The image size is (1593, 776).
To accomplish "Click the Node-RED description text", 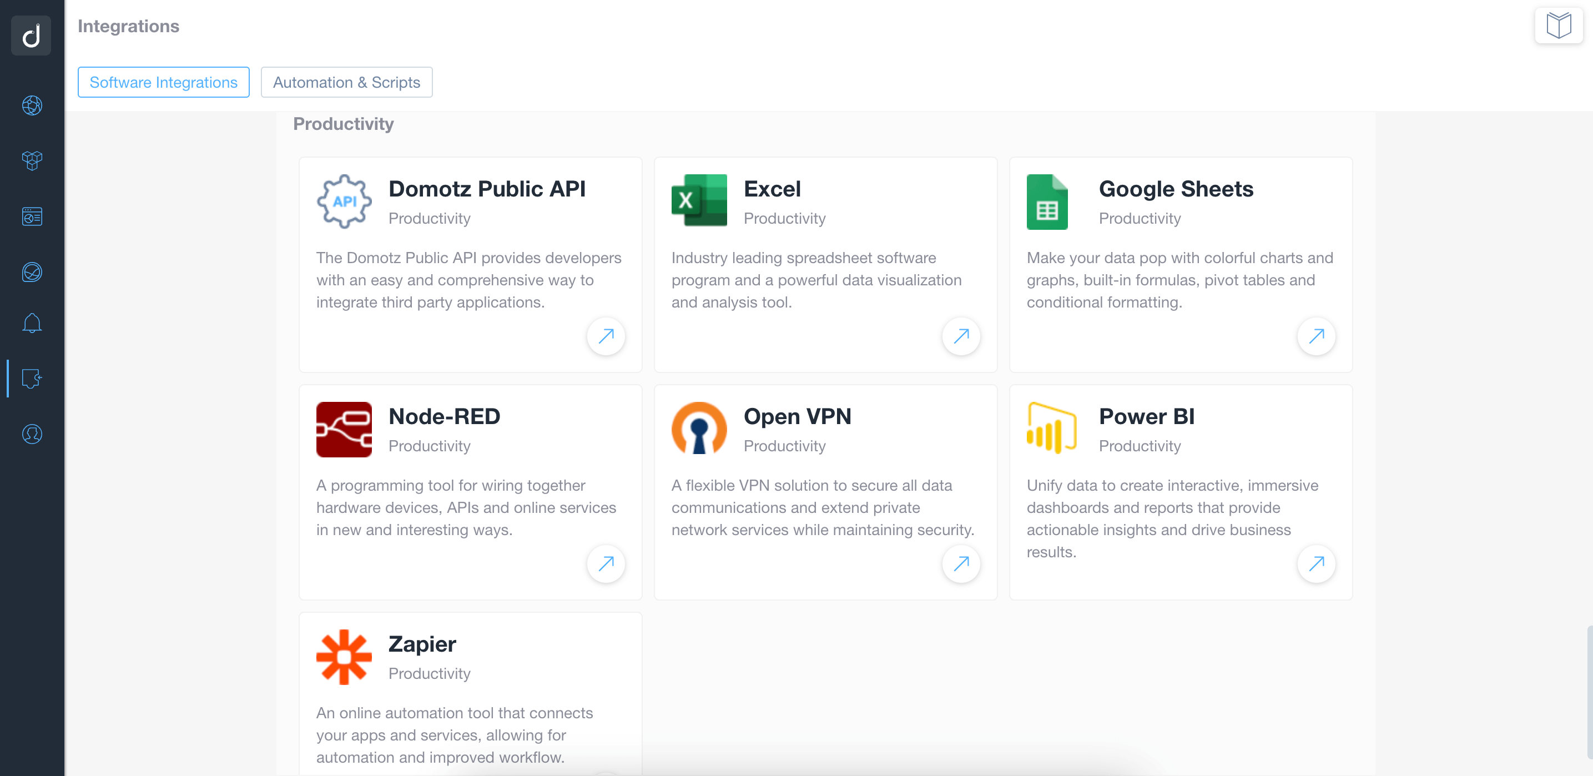I will (x=466, y=508).
